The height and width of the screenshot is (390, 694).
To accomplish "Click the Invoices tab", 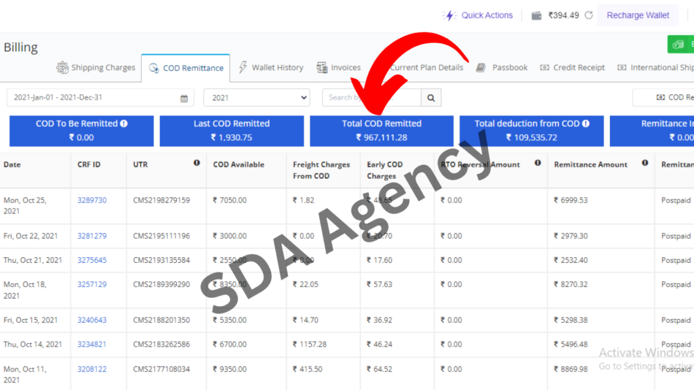I will [338, 68].
